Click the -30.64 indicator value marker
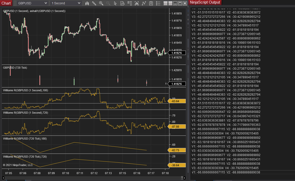This screenshot has width=295, height=181. 177,165
